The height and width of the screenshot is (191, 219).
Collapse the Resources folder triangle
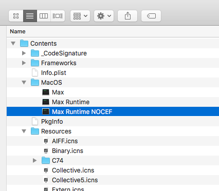24,131
